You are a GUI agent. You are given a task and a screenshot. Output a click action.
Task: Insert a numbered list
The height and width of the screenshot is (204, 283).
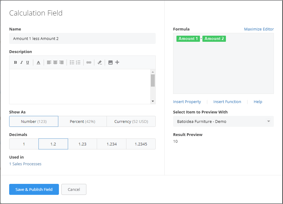(78, 62)
